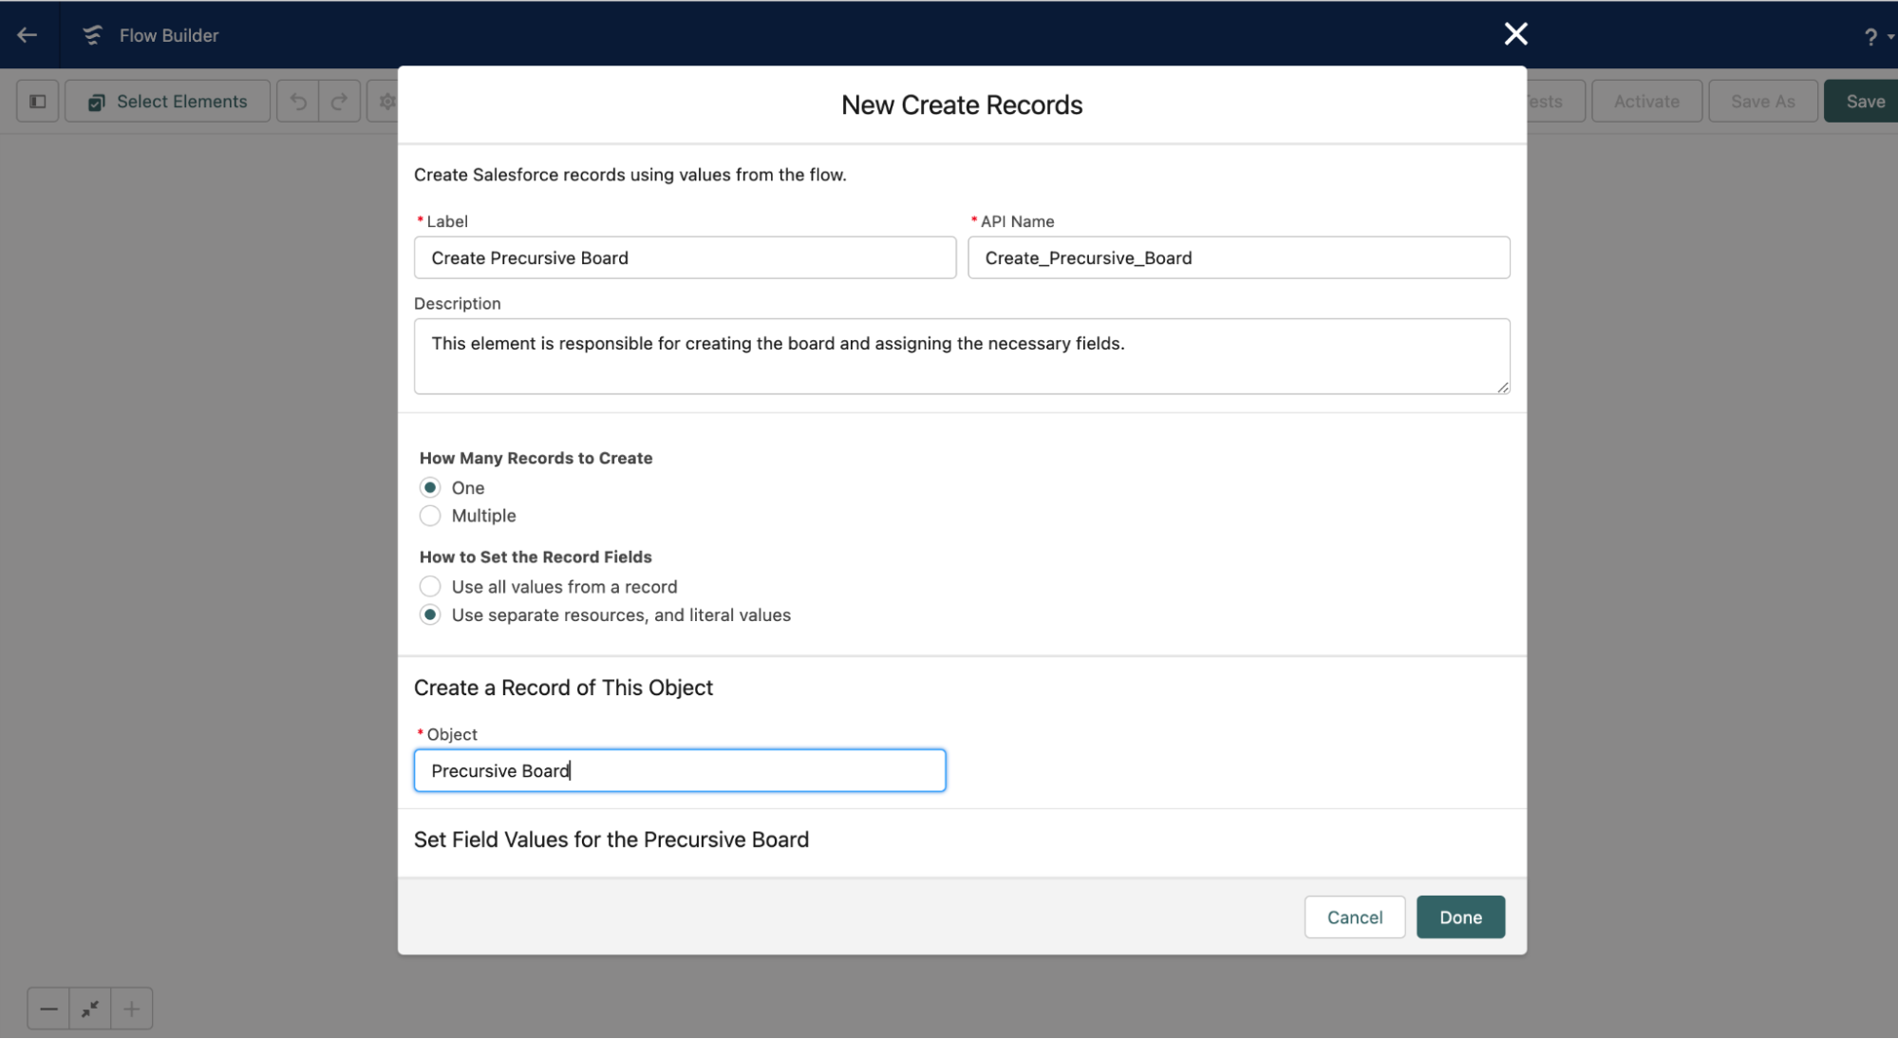Choose Use all values from a record
Image resolution: width=1898 pixels, height=1039 pixels.
pos(430,586)
